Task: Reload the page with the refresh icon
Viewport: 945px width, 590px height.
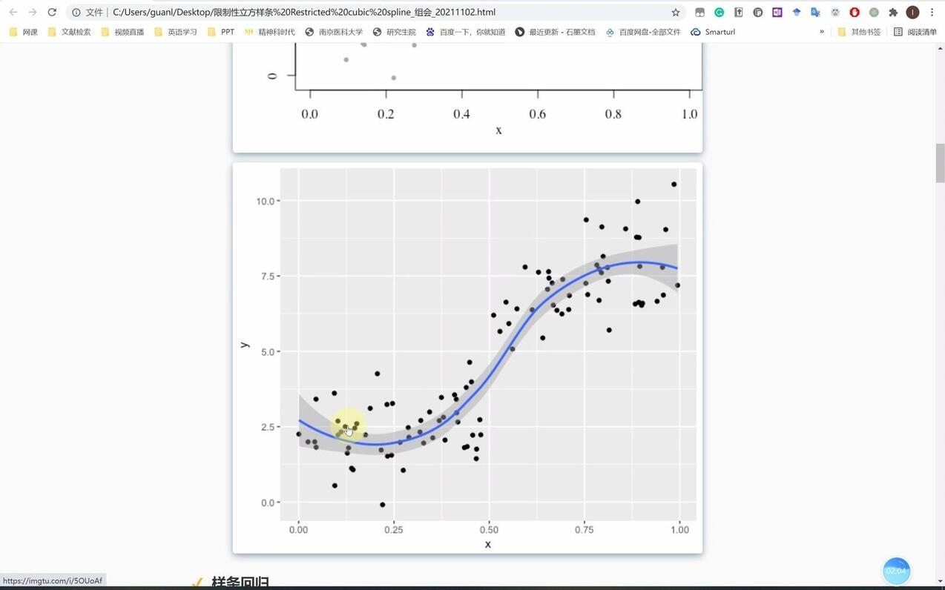Action: click(52, 13)
